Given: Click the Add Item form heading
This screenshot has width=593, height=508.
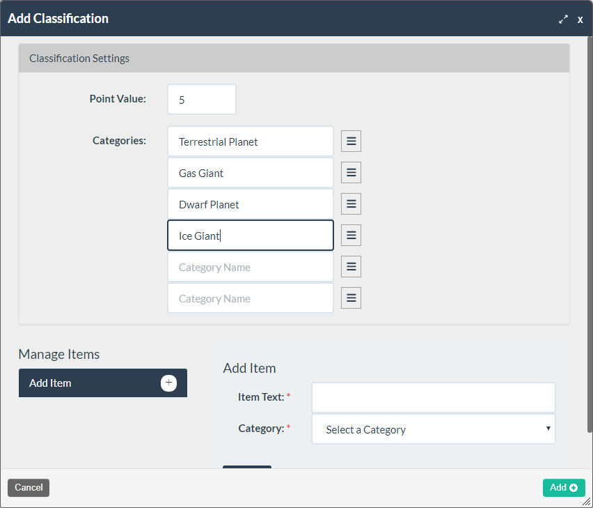Looking at the screenshot, I should point(250,368).
